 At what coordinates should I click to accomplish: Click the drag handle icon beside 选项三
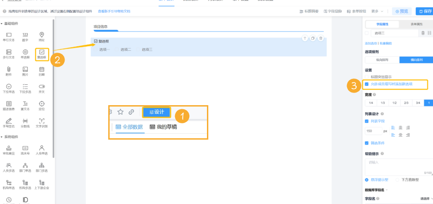click(429, 33)
